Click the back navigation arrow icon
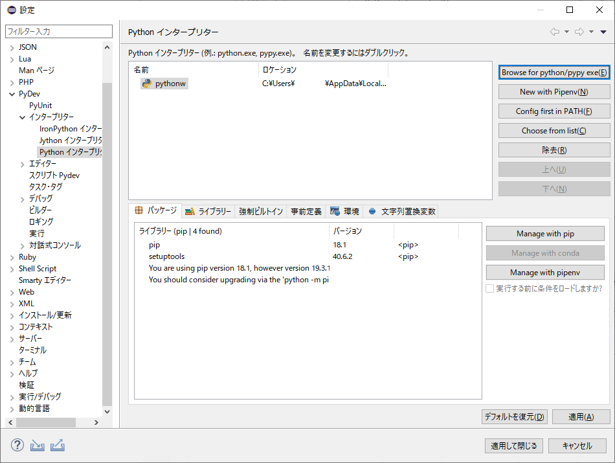This screenshot has width=615, height=463. click(x=555, y=32)
